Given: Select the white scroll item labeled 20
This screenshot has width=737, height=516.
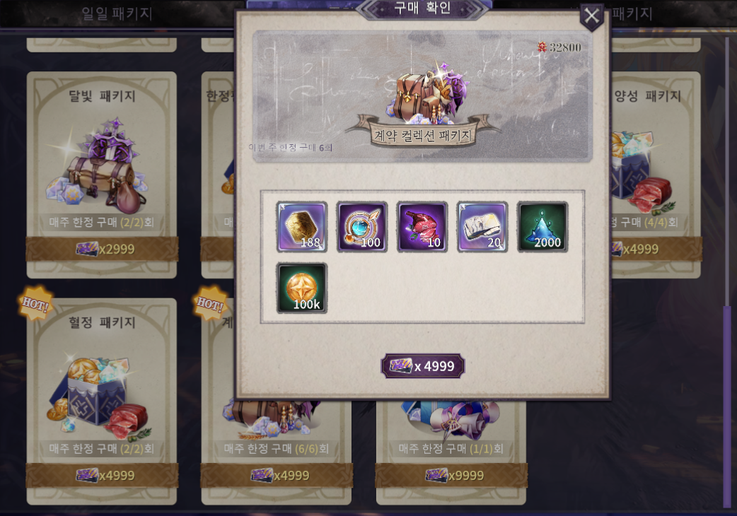Looking at the screenshot, I should coord(482,227).
